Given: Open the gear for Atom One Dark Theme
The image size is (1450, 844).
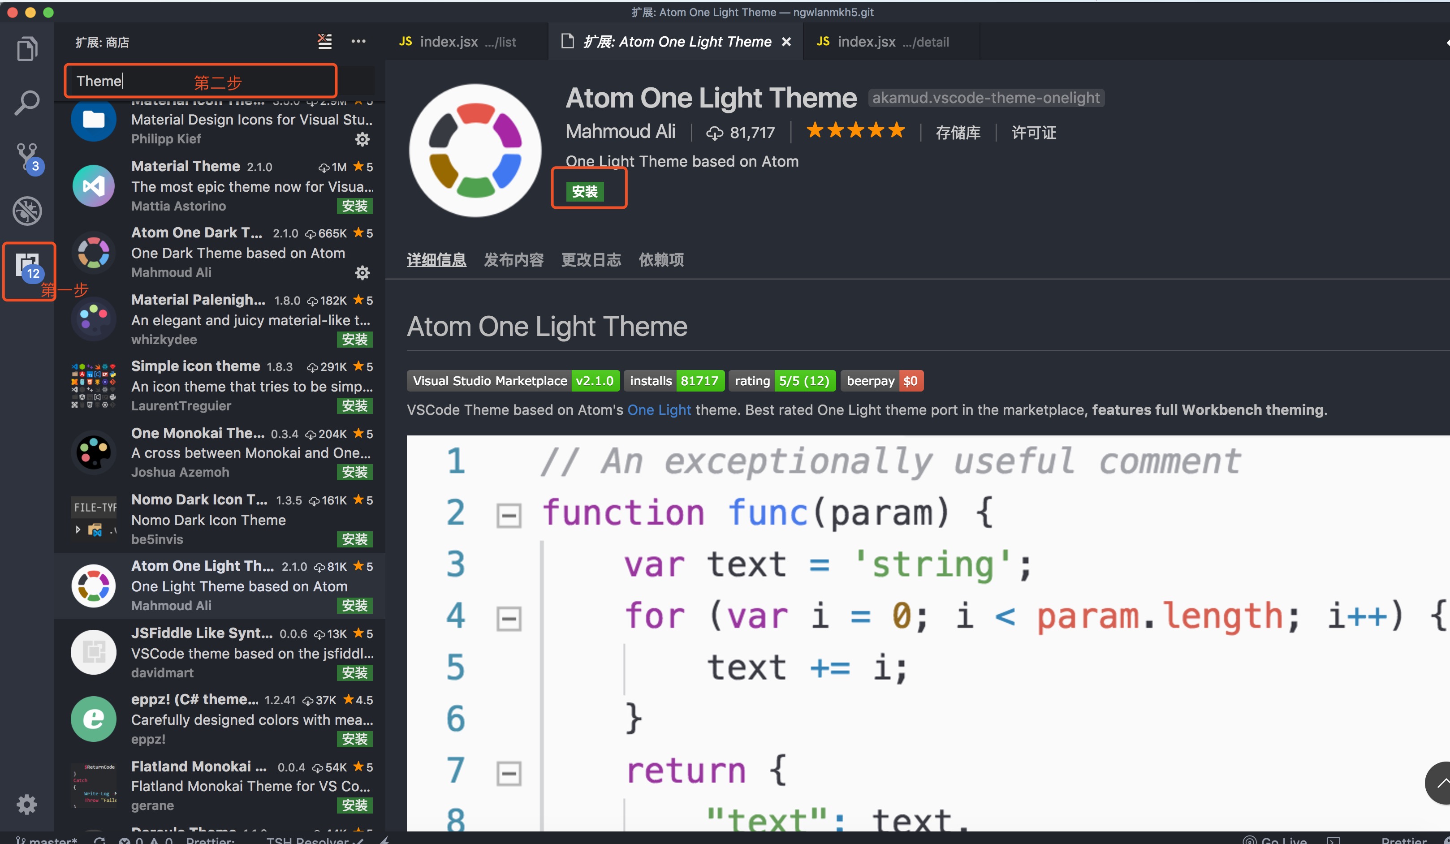Looking at the screenshot, I should coord(362,273).
